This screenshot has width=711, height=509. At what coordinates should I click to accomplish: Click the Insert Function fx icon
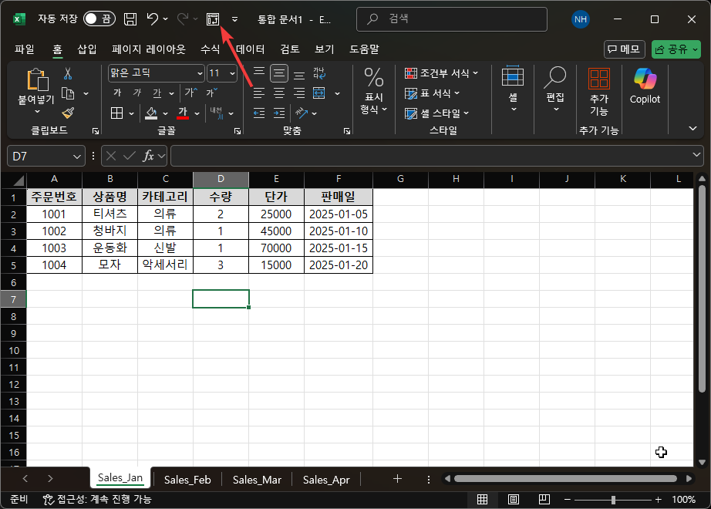pos(148,156)
